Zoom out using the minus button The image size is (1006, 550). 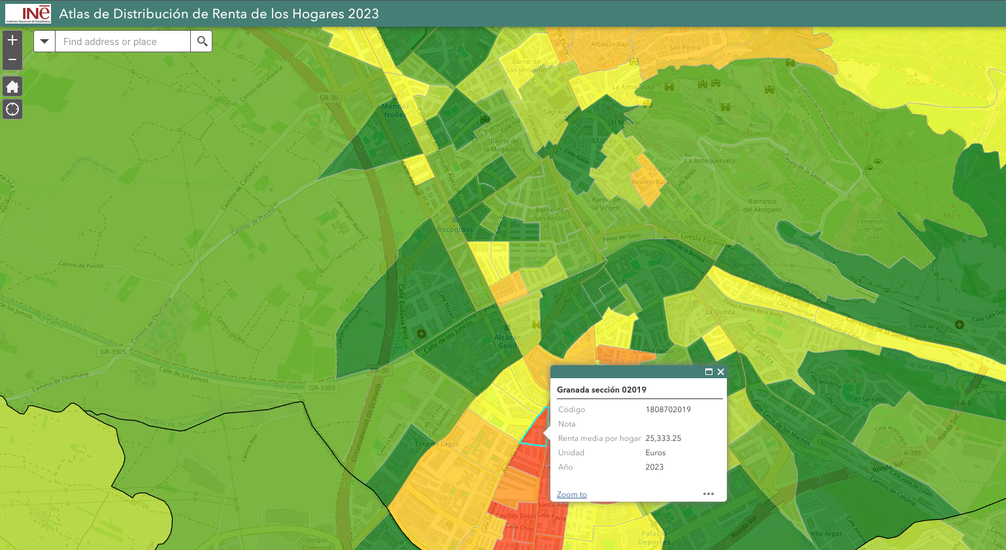click(12, 59)
